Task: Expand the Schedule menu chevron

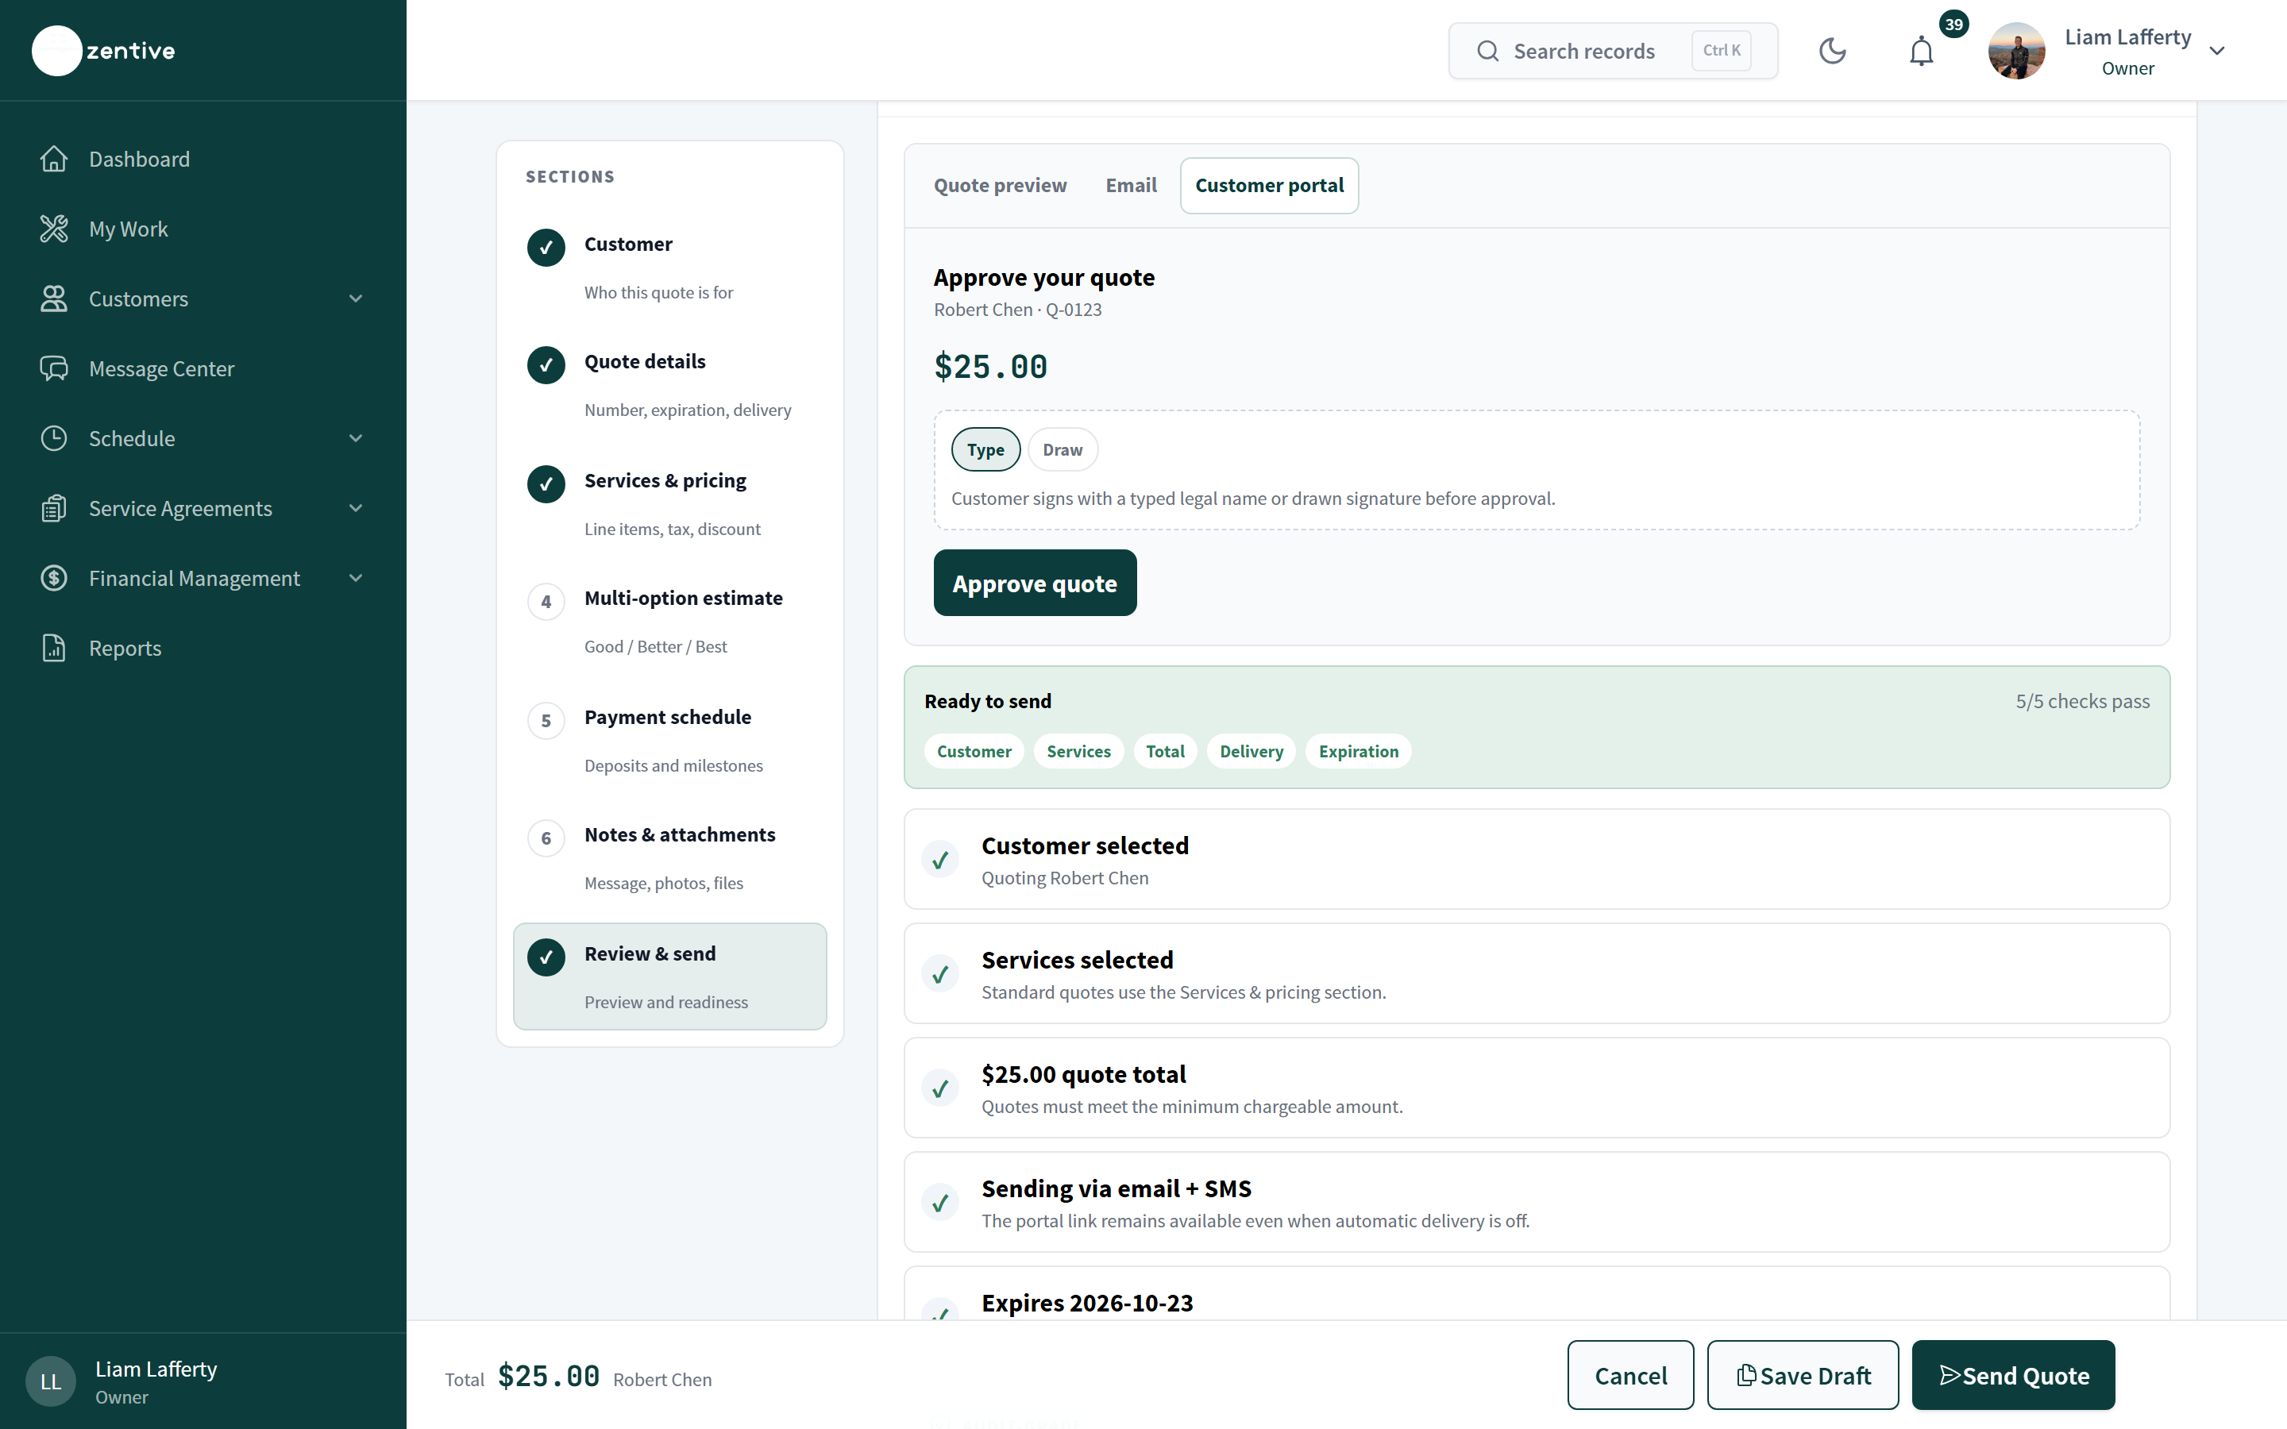Action: pos(357,438)
